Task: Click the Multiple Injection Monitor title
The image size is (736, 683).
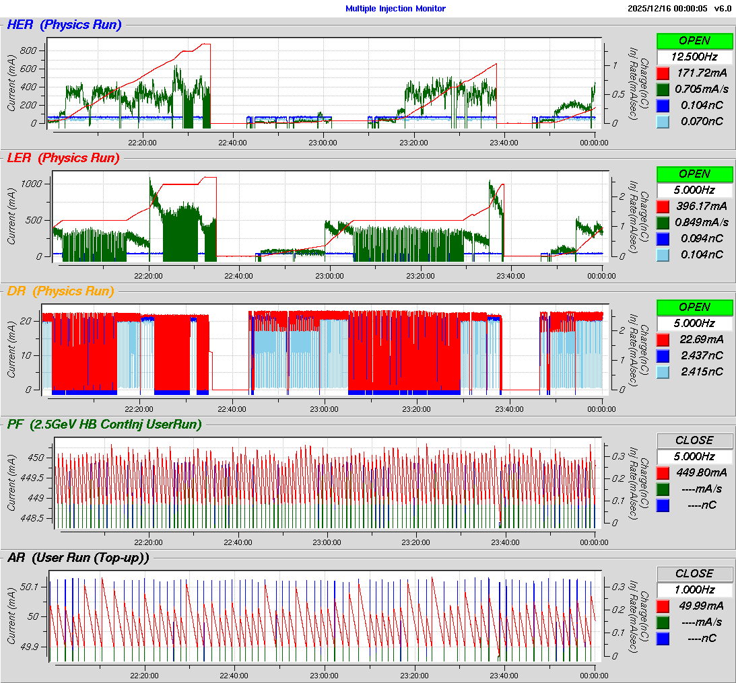Action: 395,9
